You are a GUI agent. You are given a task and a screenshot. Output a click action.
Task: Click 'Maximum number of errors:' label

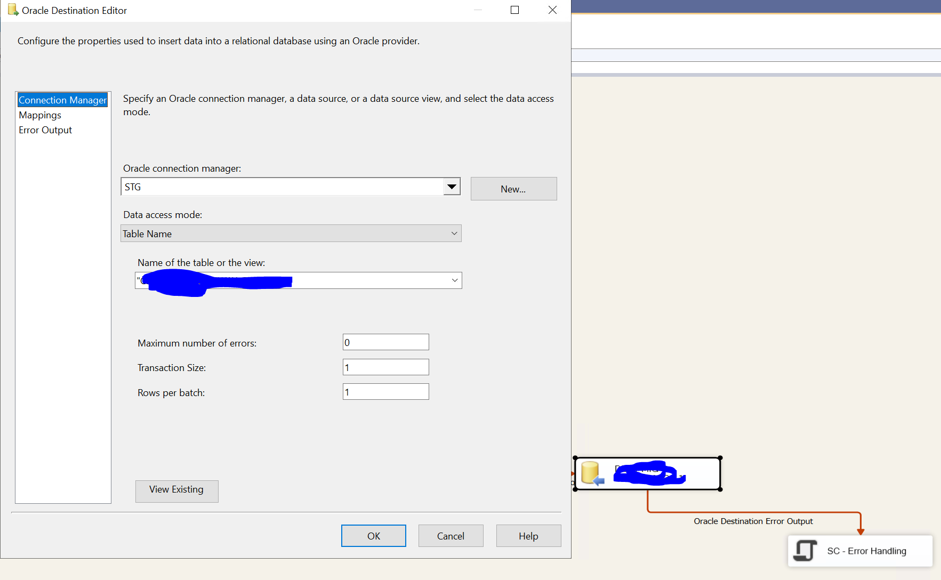pyautogui.click(x=197, y=343)
